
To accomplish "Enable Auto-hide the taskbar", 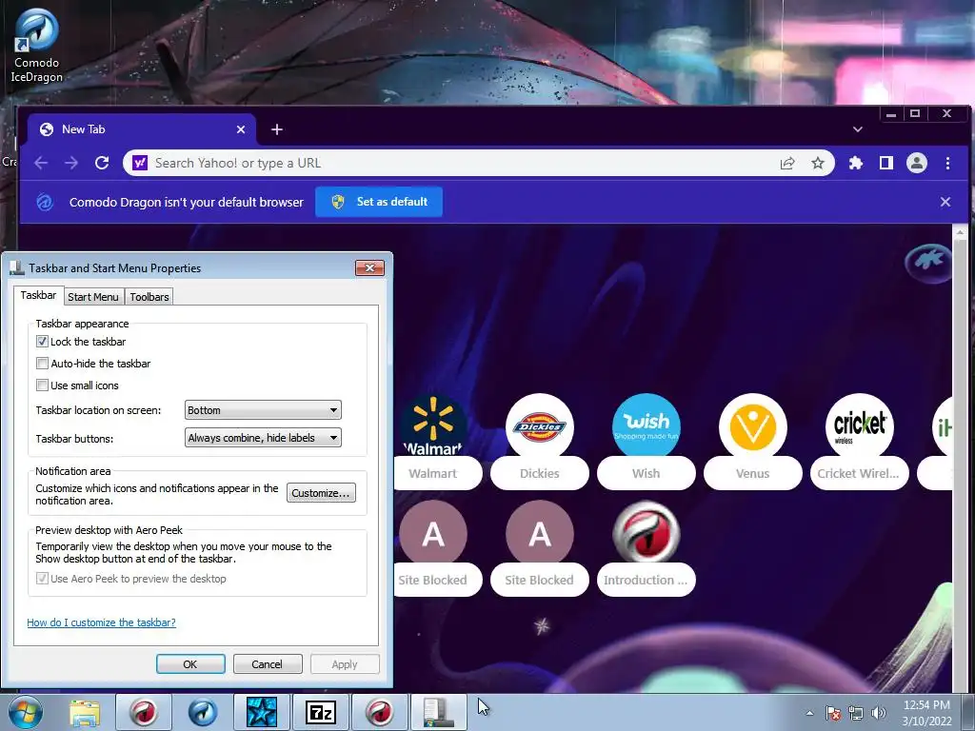I will pyautogui.click(x=42, y=363).
